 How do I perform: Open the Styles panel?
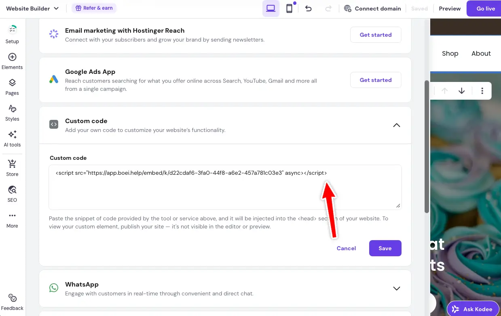click(12, 113)
